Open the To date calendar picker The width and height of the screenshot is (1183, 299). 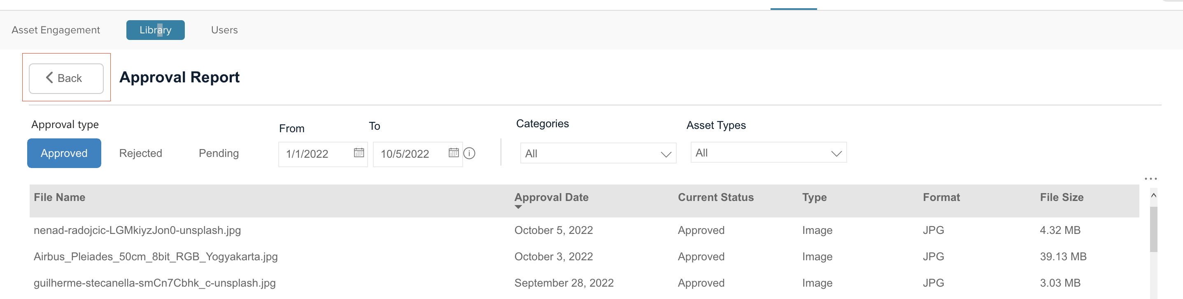click(454, 154)
